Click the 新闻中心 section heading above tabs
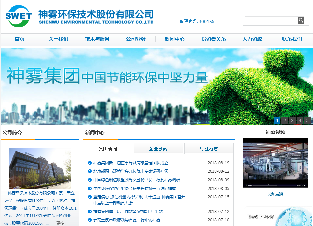This screenshot has height=226, width=313. (x=95, y=133)
